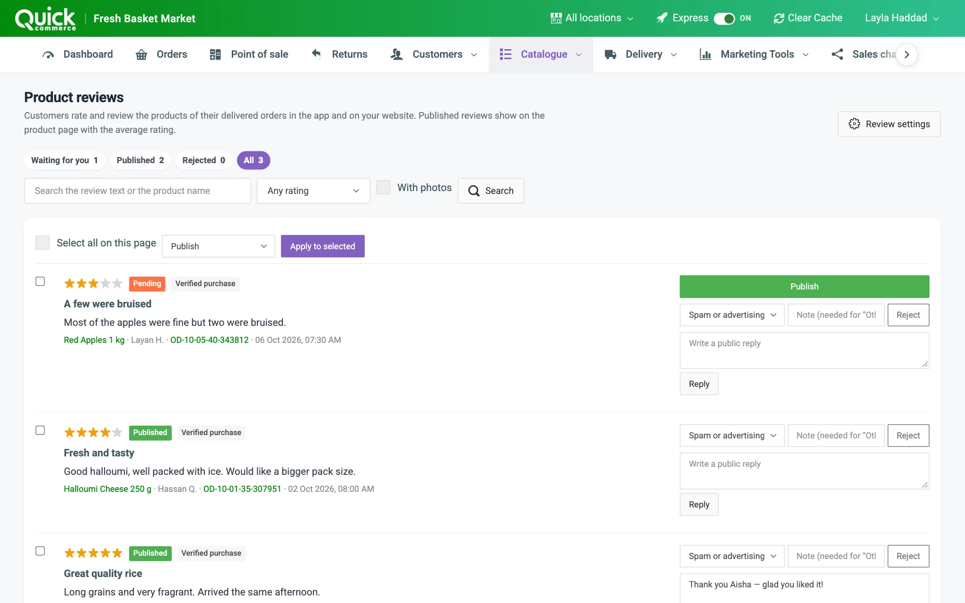Click the Clear Cache refresh icon

coord(779,18)
